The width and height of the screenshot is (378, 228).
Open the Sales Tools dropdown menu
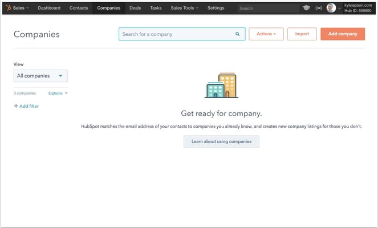point(184,8)
